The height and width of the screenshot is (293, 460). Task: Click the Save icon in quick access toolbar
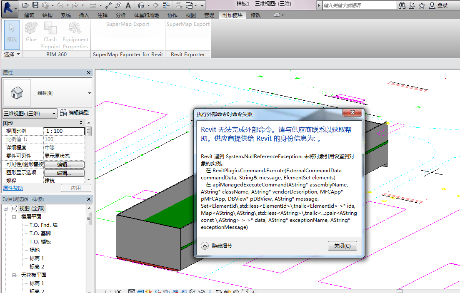(x=35, y=5)
